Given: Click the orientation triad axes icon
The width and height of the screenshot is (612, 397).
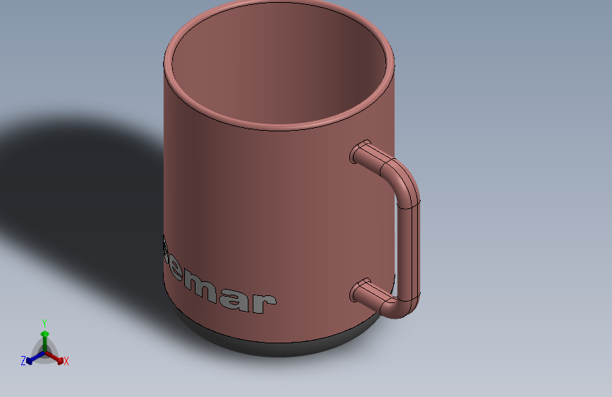Looking at the screenshot, I should click(x=44, y=343).
